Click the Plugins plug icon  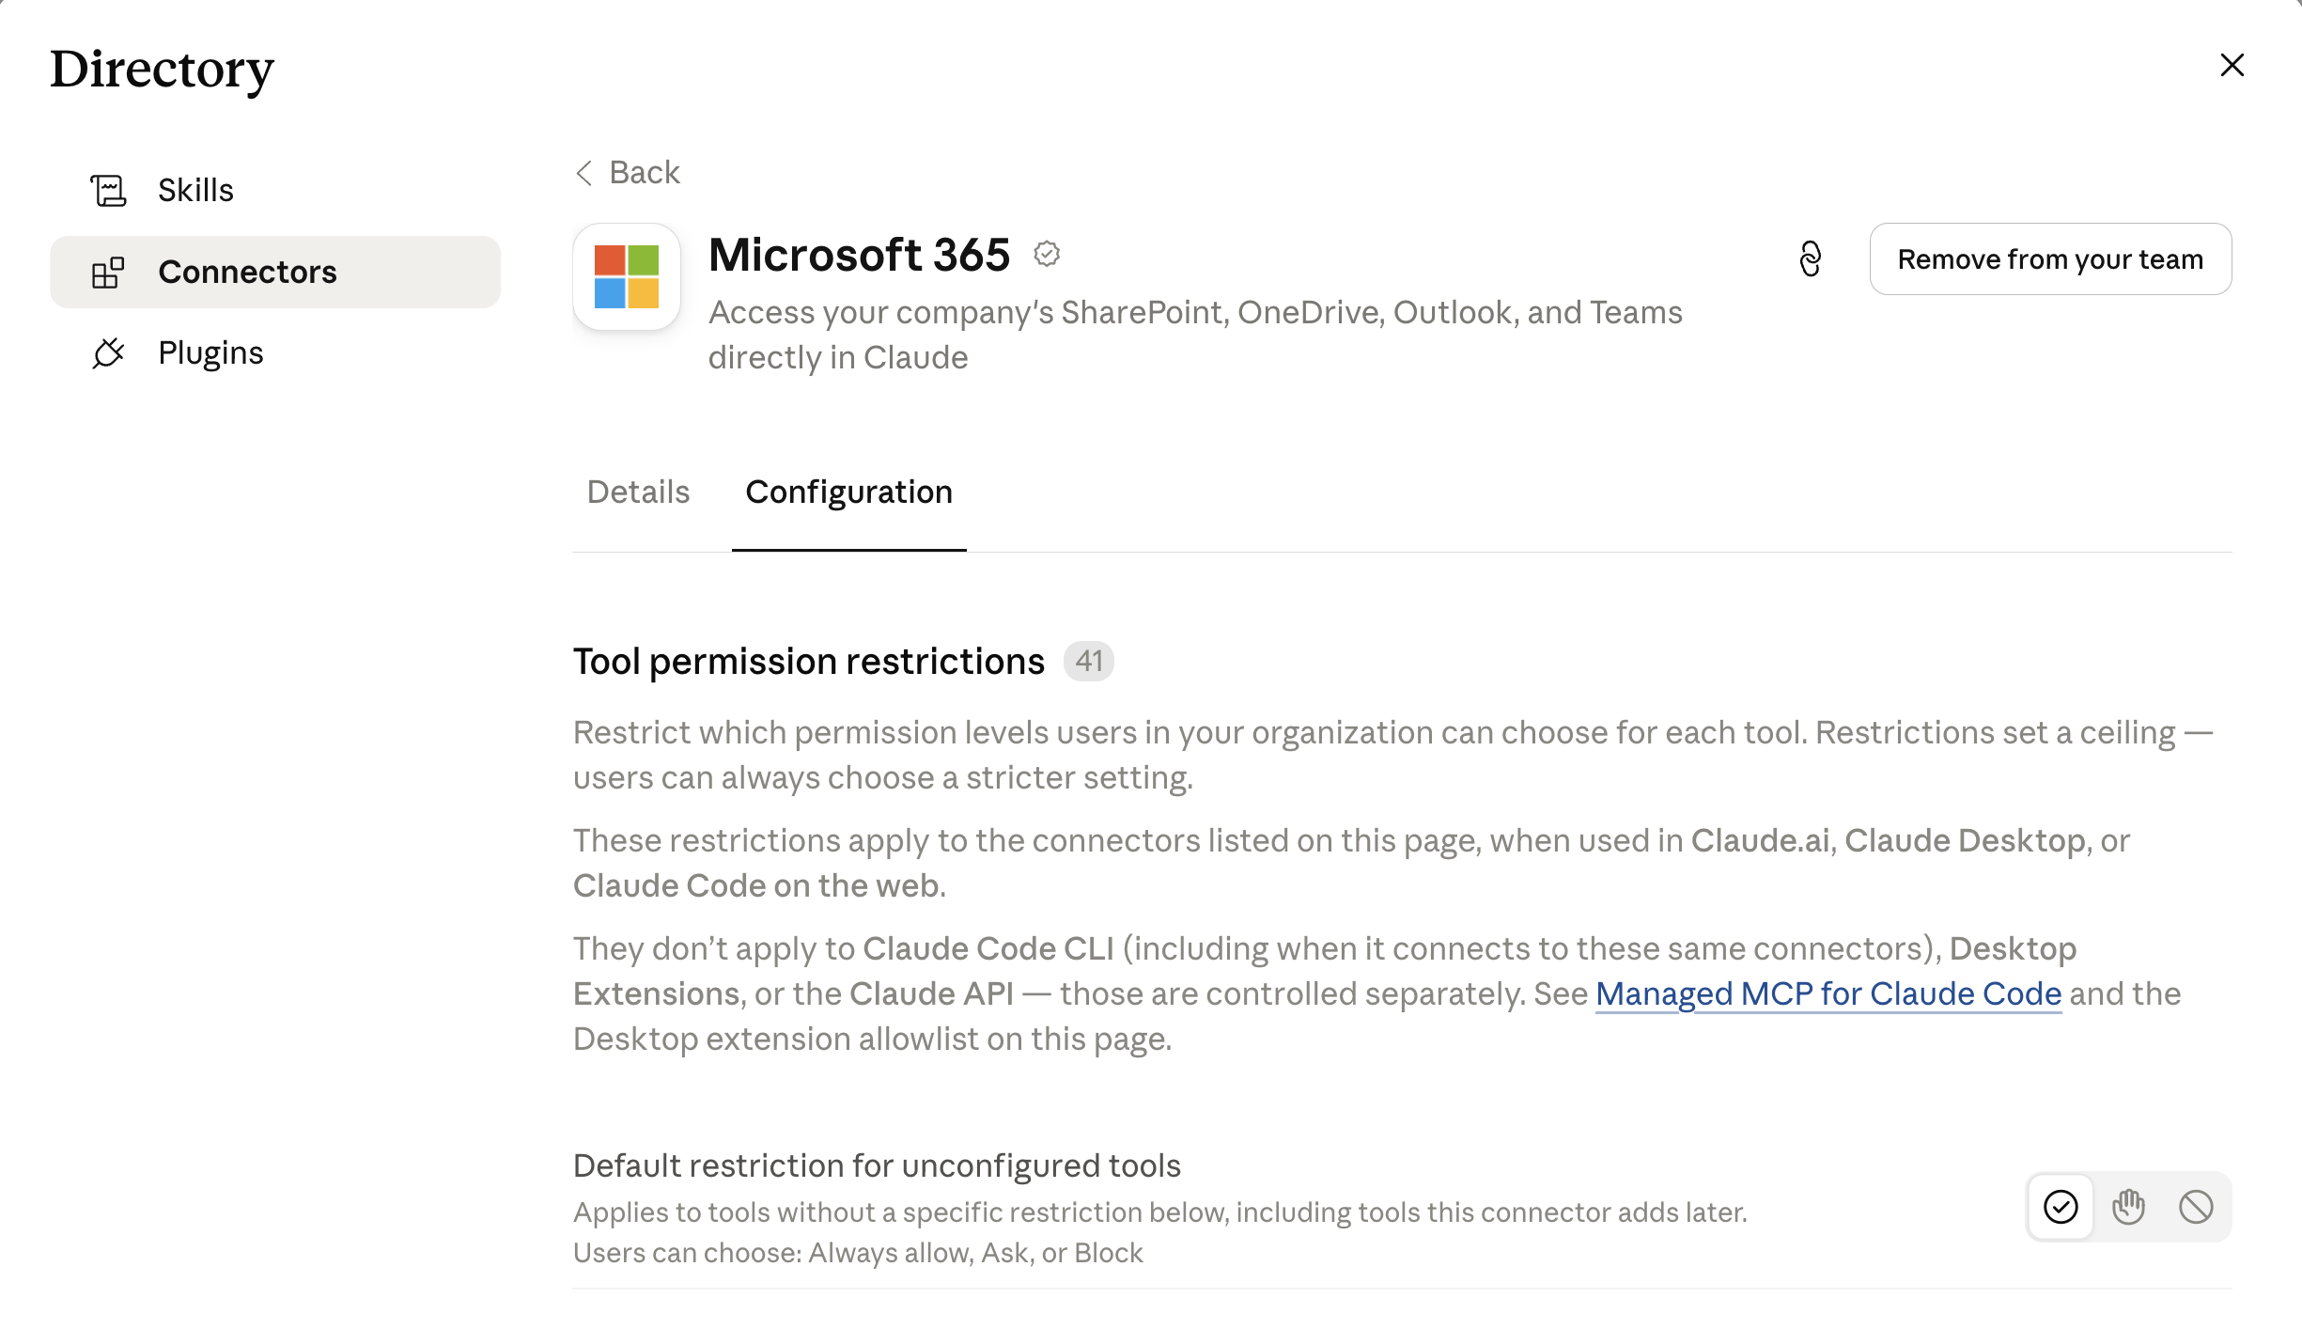(x=108, y=353)
